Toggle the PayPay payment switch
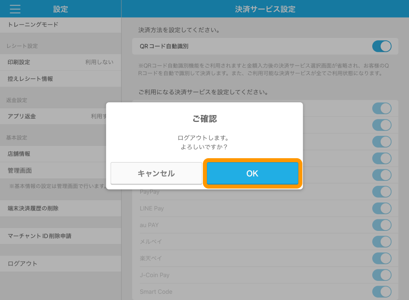 point(381,192)
